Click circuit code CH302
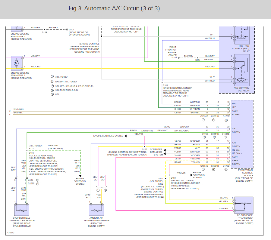 coord(178,109)
